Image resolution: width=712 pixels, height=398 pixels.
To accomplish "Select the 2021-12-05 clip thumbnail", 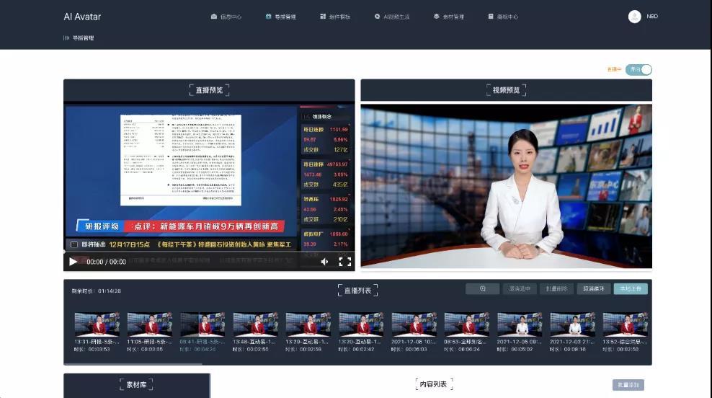I will tap(520, 324).
